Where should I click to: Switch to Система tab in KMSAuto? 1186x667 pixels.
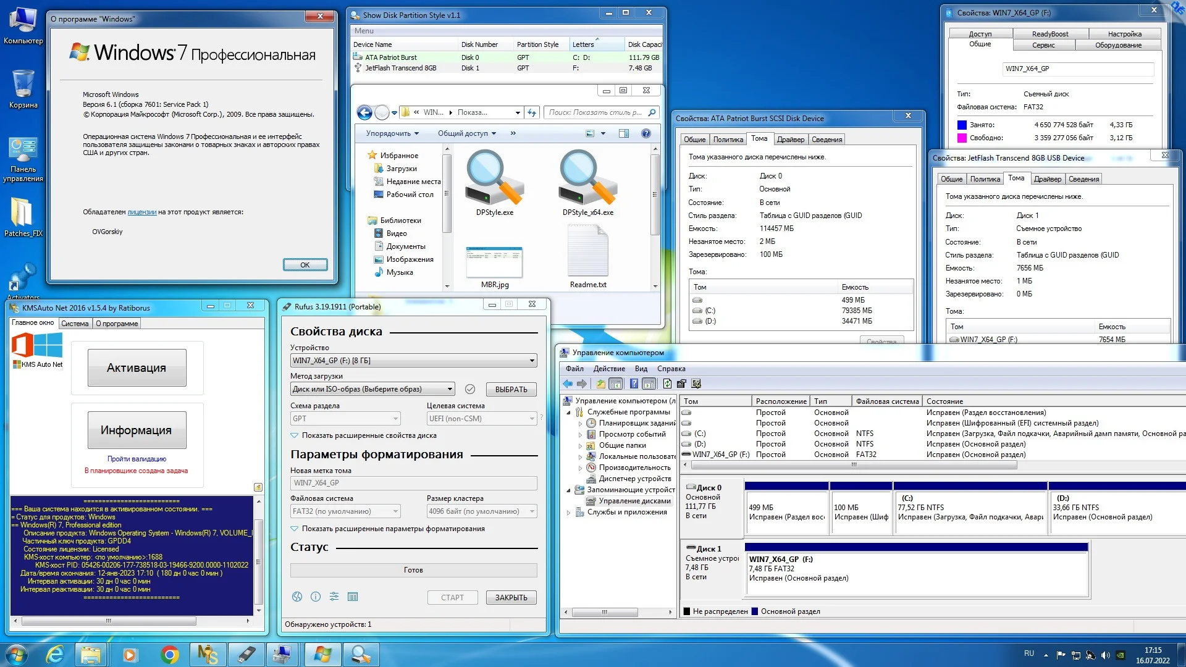(75, 324)
